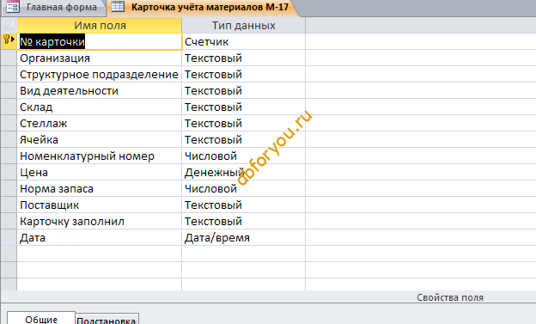Click the row selector for Цена
This screenshot has width=536, height=324.
[9, 173]
